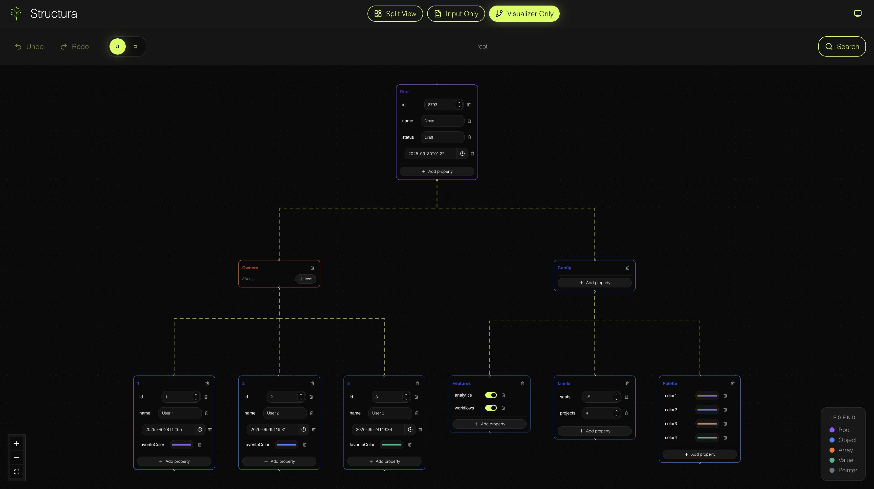Add an Item to Owners
The height and width of the screenshot is (489, 874).
pos(306,279)
